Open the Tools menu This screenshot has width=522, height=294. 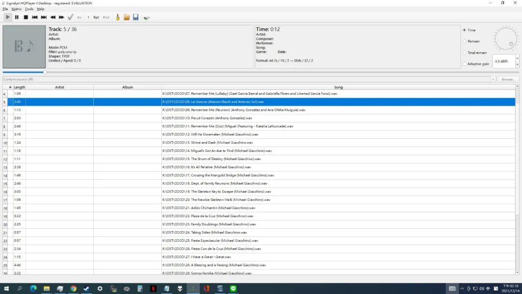(x=29, y=9)
